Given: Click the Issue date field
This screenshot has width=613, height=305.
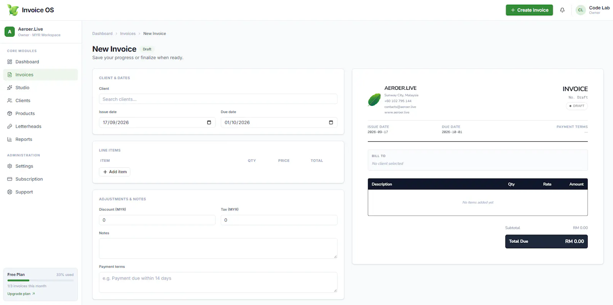Looking at the screenshot, I should [x=157, y=122].
